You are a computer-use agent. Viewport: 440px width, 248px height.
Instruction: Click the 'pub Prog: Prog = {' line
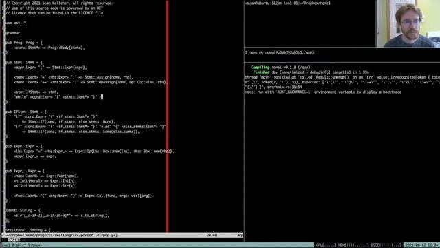(24, 43)
